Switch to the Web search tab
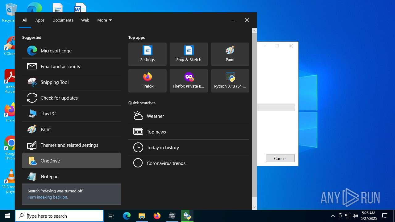 point(85,20)
